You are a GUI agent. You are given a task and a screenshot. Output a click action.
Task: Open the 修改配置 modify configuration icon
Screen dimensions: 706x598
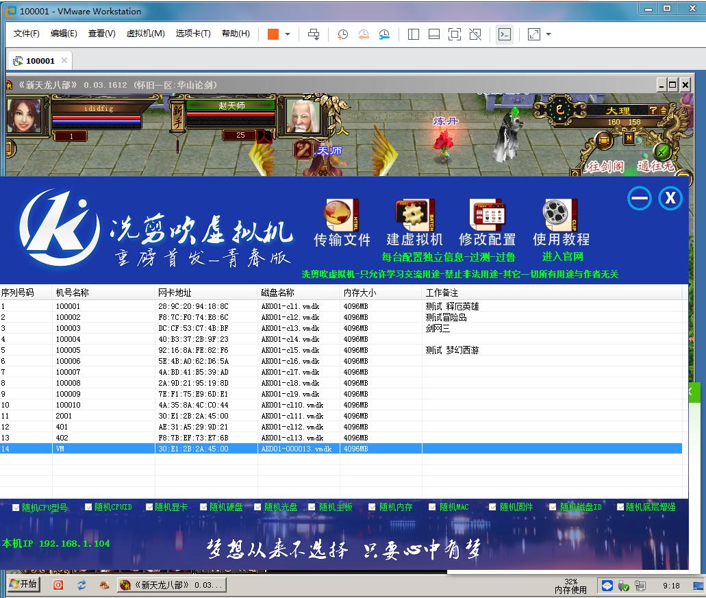click(487, 216)
